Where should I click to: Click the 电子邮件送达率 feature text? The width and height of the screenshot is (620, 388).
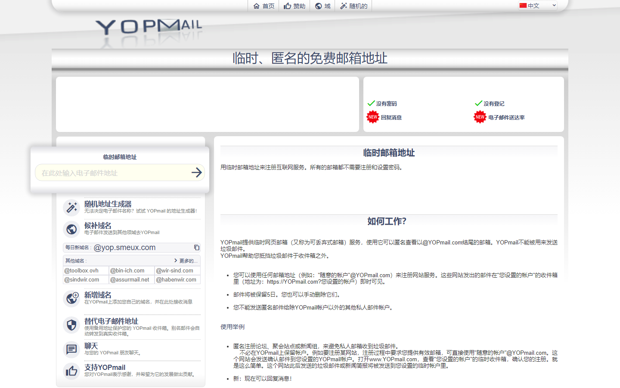point(506,117)
